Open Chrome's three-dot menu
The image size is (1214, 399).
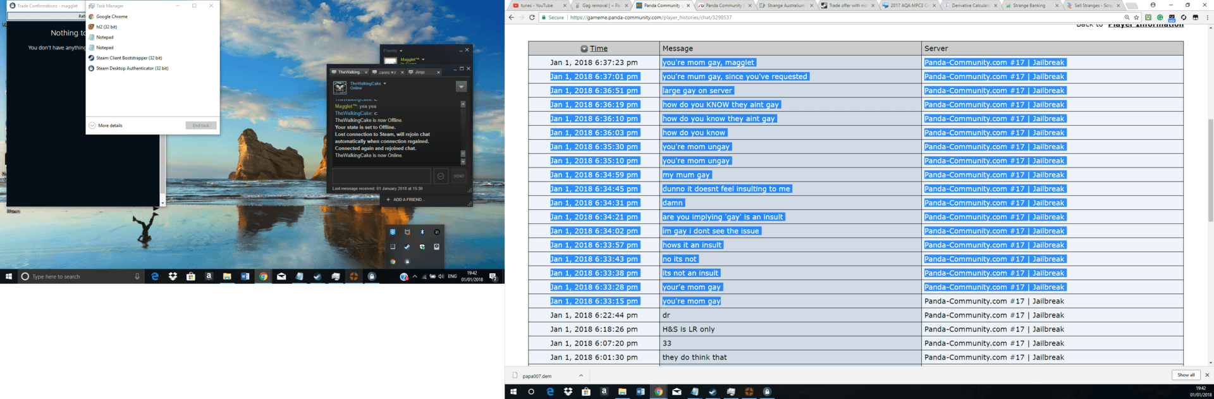(x=1207, y=18)
